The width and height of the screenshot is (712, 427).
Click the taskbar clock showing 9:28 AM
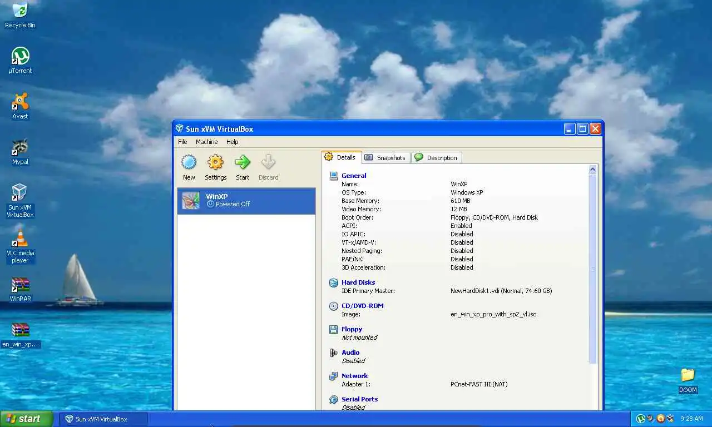[x=691, y=419]
